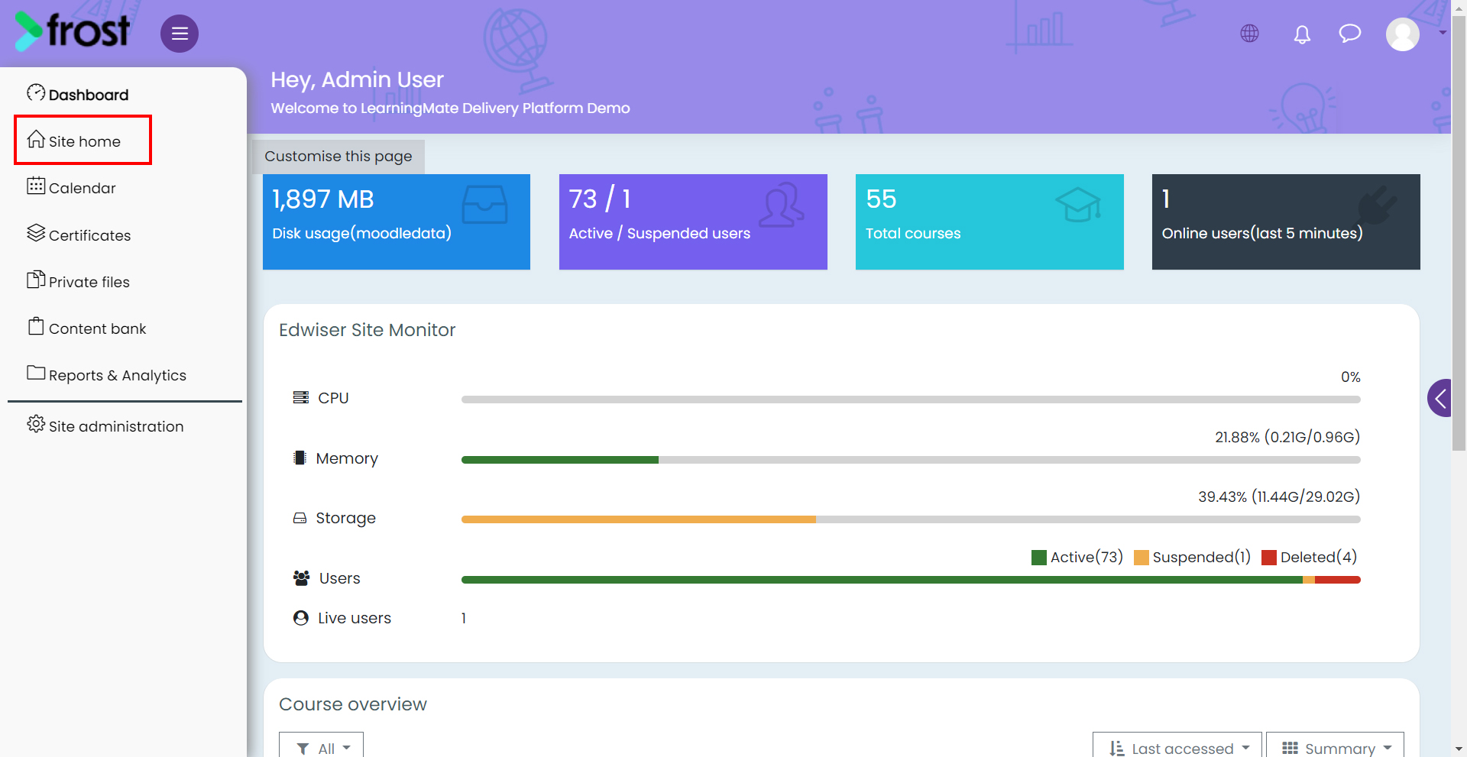Toggle the hamburger sidebar menu button

[180, 34]
